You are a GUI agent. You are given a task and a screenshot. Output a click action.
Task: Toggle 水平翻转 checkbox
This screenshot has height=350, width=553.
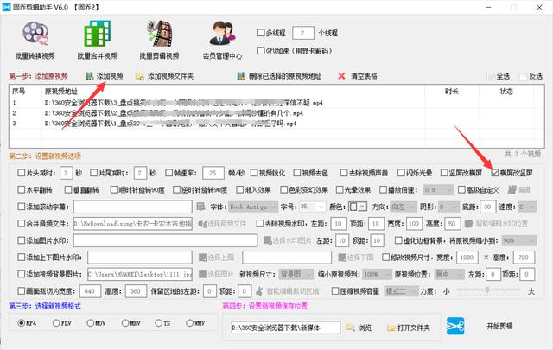[21, 190]
